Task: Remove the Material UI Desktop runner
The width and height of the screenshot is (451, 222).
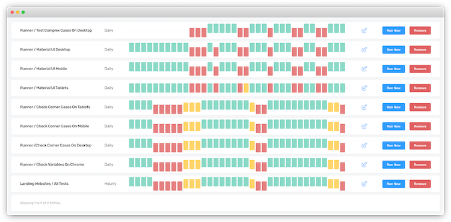Action: coord(420,50)
